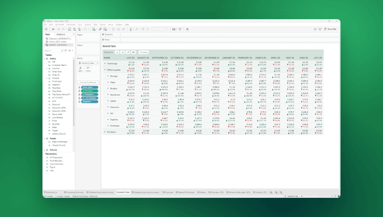Open the Where Profit Leaks sheet tab

point(185,192)
